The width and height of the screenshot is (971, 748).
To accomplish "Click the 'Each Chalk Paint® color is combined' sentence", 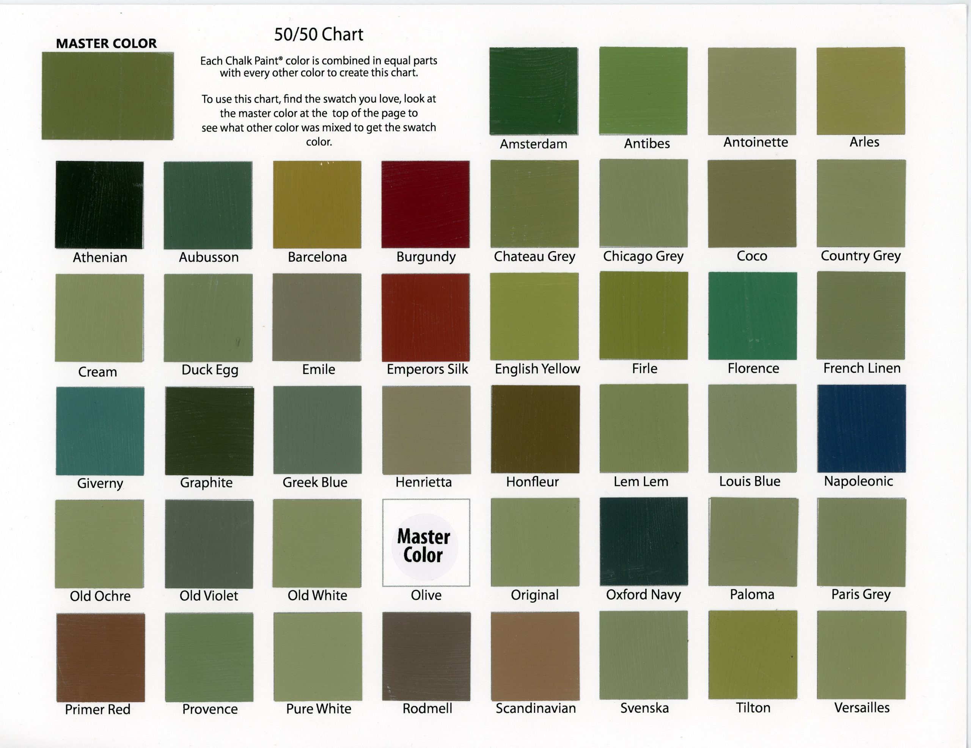I will [319, 66].
